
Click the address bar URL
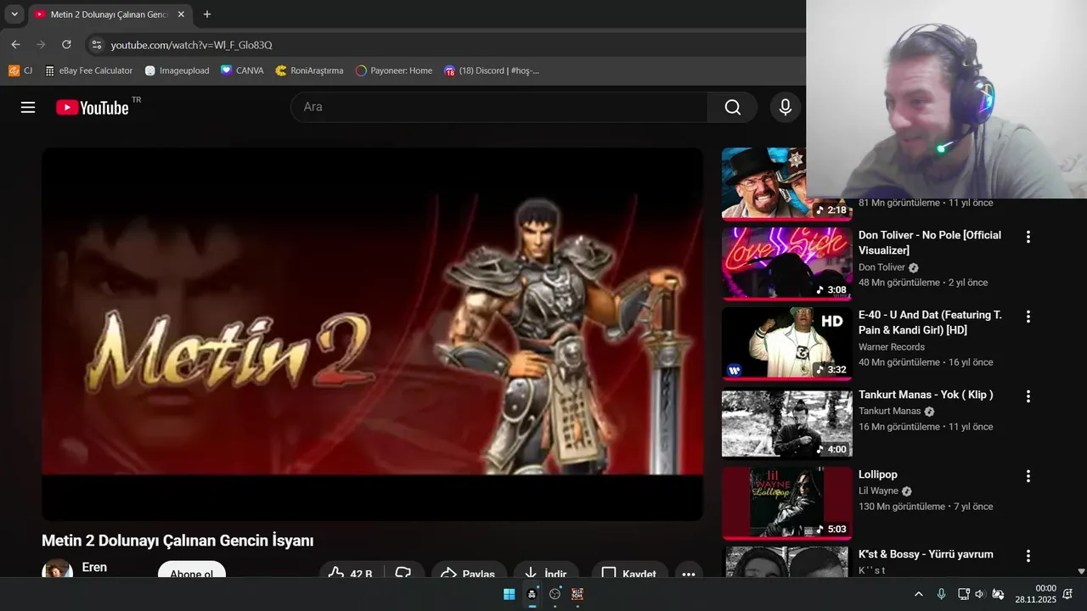(x=191, y=45)
